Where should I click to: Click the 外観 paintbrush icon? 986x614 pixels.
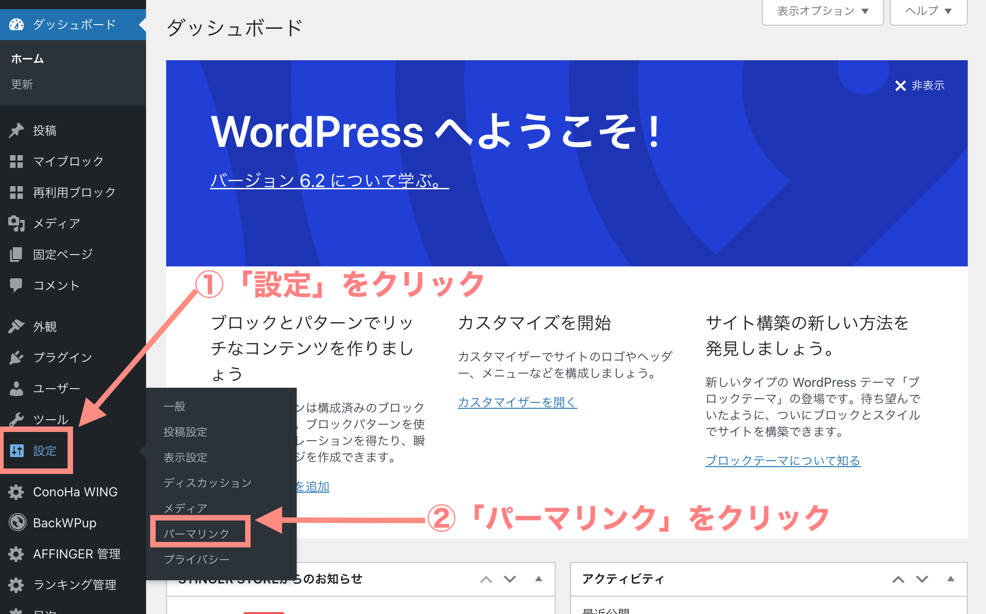(x=16, y=326)
